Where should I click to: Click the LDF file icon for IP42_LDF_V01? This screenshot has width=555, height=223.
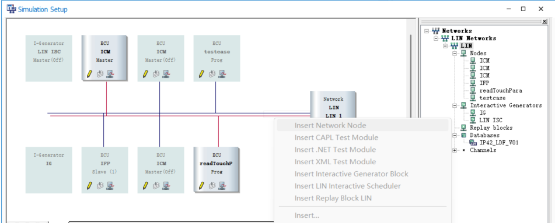[473, 143]
